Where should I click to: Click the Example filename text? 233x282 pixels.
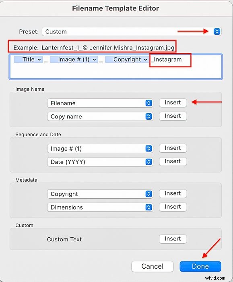coord(108,48)
